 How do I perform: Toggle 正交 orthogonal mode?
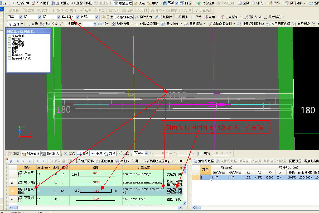tap(14, 153)
